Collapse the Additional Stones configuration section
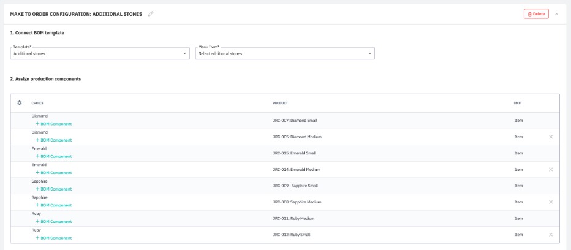This screenshot has height=250, width=571. (557, 14)
